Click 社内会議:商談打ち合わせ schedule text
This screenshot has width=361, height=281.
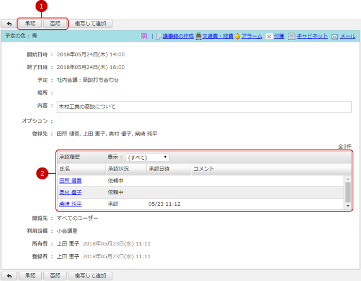[x=88, y=80]
